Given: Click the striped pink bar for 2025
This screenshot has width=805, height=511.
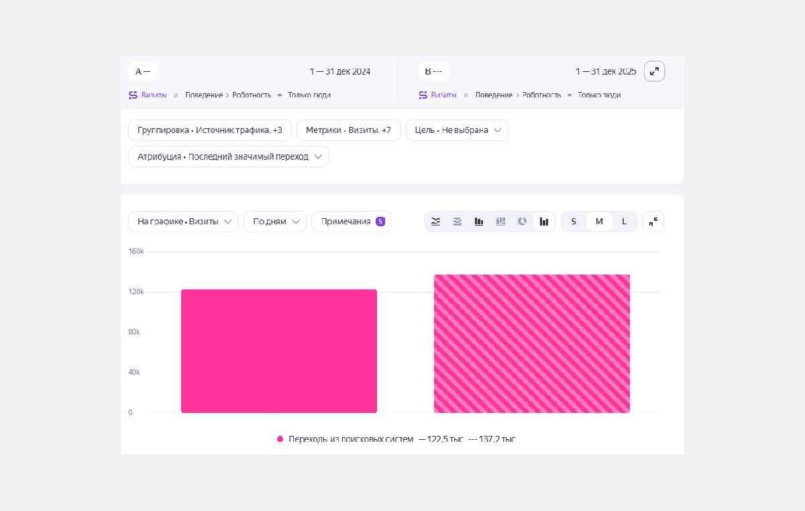Looking at the screenshot, I should point(532,344).
